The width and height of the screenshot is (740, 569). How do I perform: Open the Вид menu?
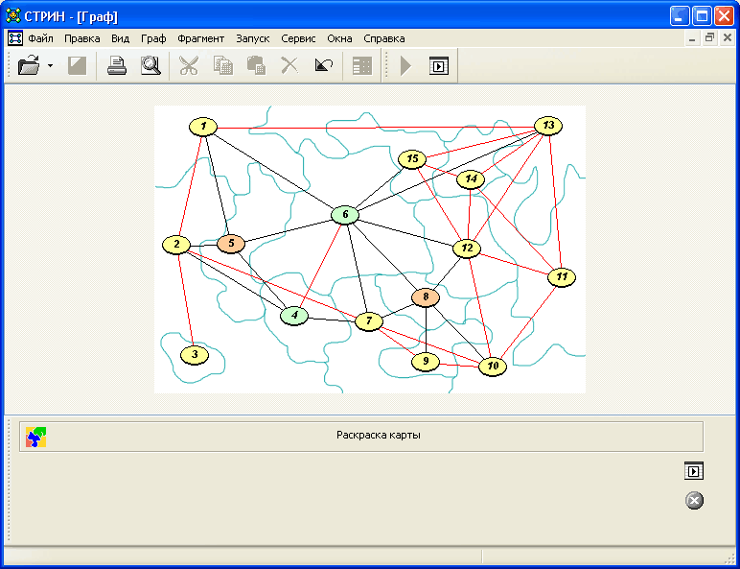tap(121, 38)
